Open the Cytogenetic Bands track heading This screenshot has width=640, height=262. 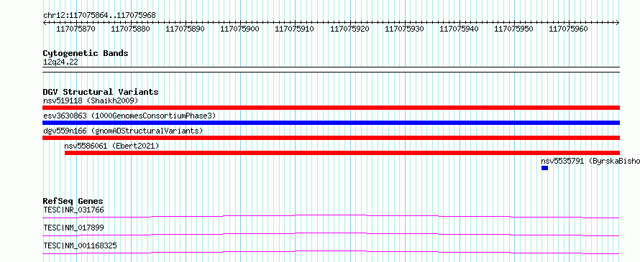point(86,53)
